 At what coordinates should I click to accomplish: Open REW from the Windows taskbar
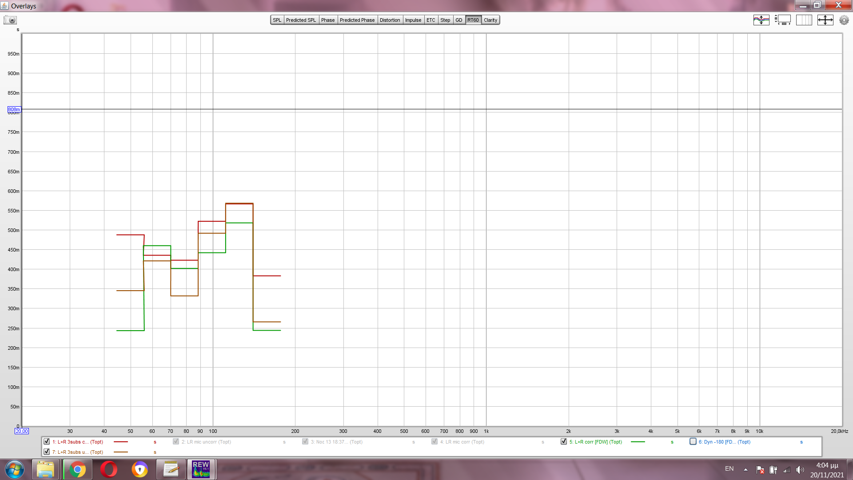[x=201, y=469]
